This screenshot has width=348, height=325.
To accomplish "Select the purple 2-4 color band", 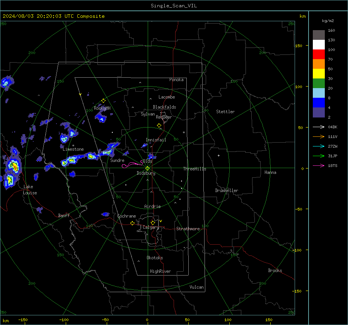I will pyautogui.click(x=319, y=112).
